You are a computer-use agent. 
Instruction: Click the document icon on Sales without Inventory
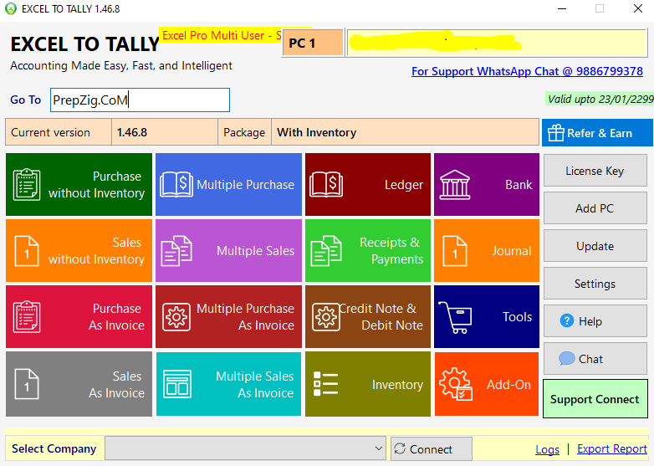(x=27, y=251)
